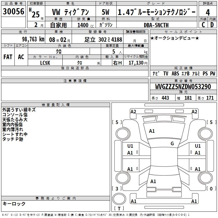Click the car name VW ティグアン
The image size is (218, 218).
point(70,12)
